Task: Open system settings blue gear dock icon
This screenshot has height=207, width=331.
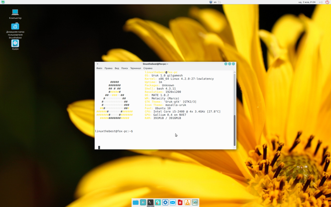Action: [165, 202]
